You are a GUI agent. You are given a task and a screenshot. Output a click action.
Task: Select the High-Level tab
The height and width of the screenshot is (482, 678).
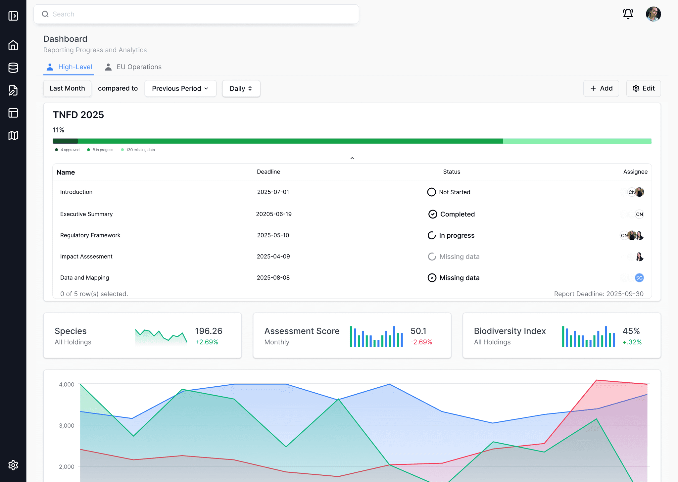pos(69,67)
